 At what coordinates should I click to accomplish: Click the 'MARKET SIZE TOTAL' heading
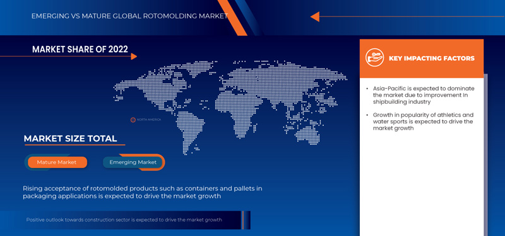(70, 138)
